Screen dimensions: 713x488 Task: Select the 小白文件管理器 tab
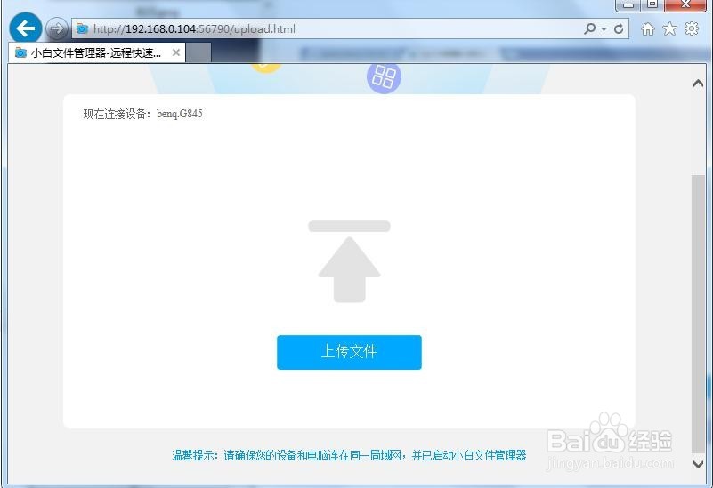[x=96, y=53]
